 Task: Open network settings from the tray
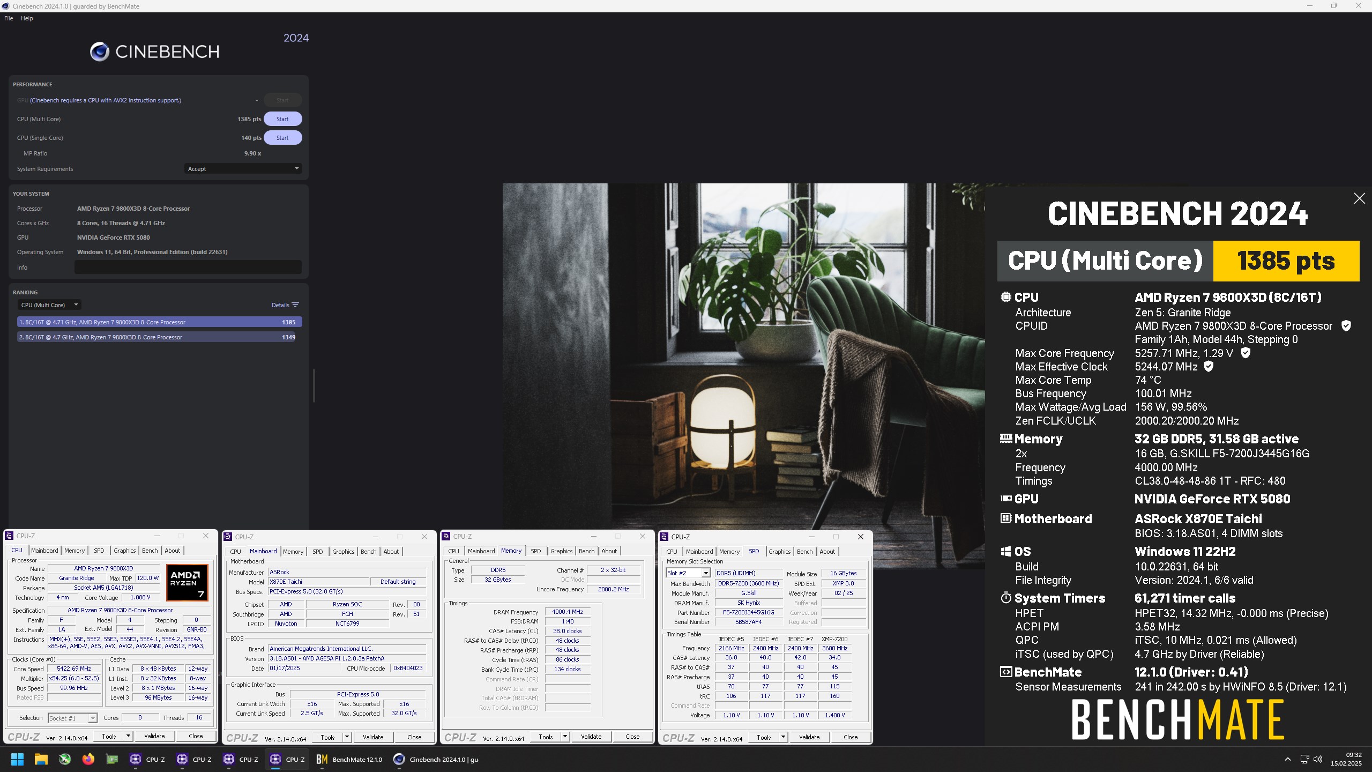point(1304,759)
